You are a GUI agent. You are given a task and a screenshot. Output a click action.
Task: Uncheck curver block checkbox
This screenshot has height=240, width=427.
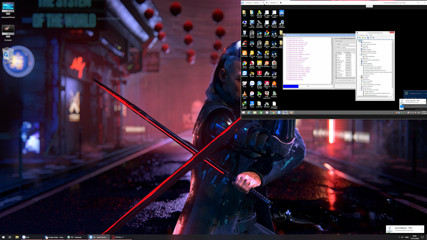pos(336,57)
